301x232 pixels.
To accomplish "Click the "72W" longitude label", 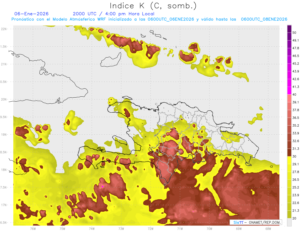I will [x=150, y=228].
